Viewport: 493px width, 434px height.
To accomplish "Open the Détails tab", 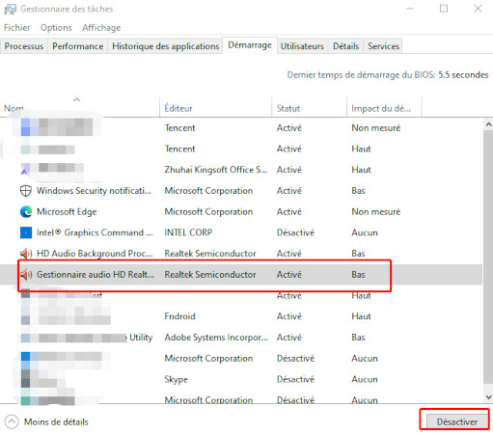I will pos(345,46).
